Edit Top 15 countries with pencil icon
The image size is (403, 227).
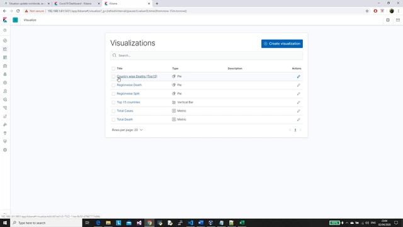(x=298, y=102)
